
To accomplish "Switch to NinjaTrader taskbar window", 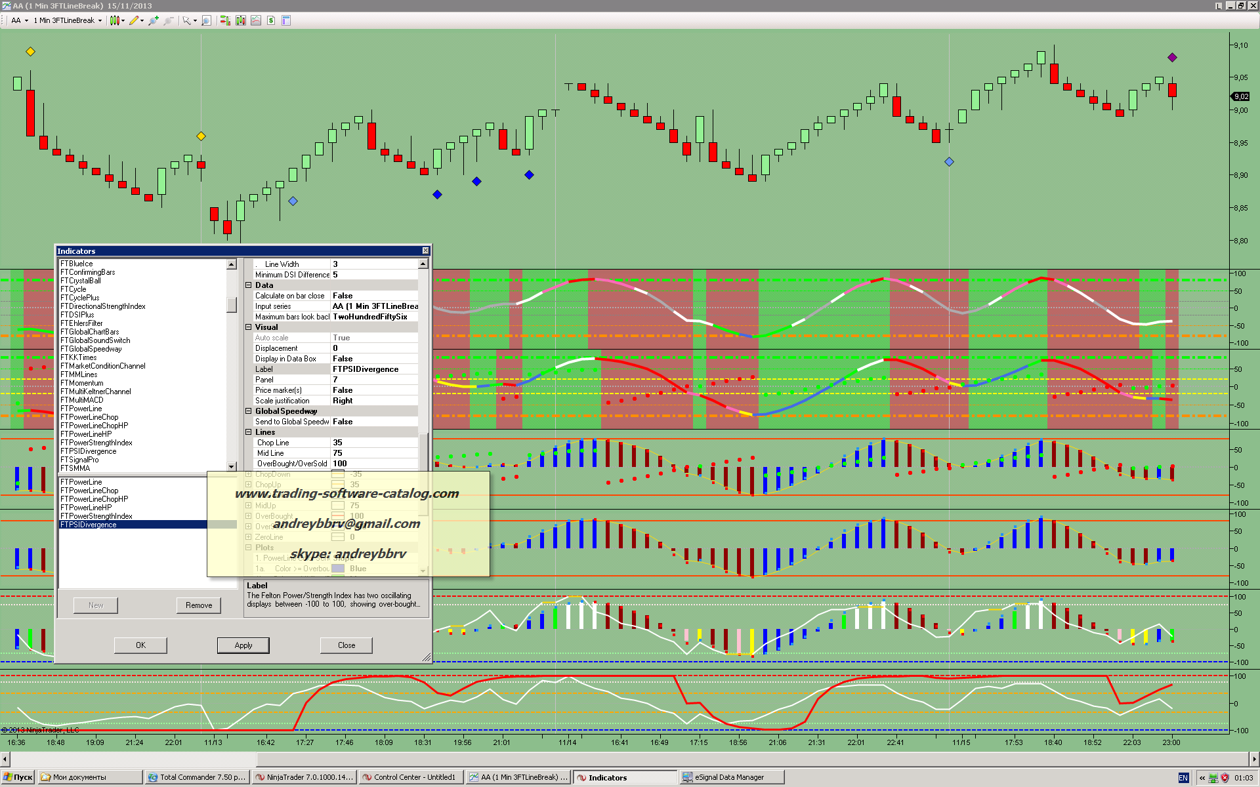I will click(304, 777).
